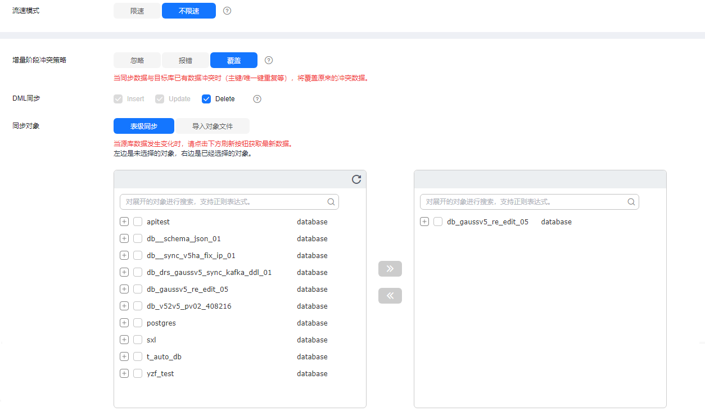Viewport: 705px width, 411px height.
Task: Toggle the Insert checkbox
Action: tap(118, 99)
